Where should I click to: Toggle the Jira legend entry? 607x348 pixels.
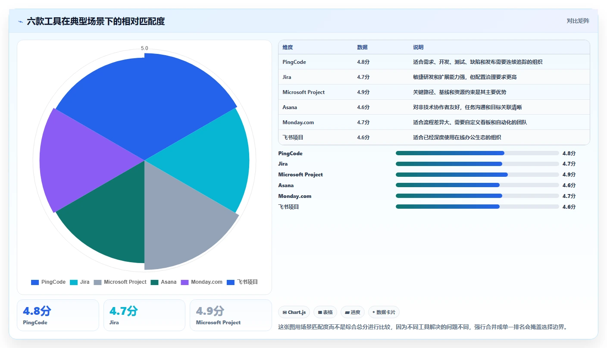point(80,282)
